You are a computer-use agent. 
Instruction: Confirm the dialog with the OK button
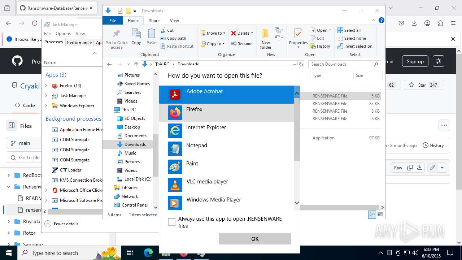pyautogui.click(x=255, y=239)
